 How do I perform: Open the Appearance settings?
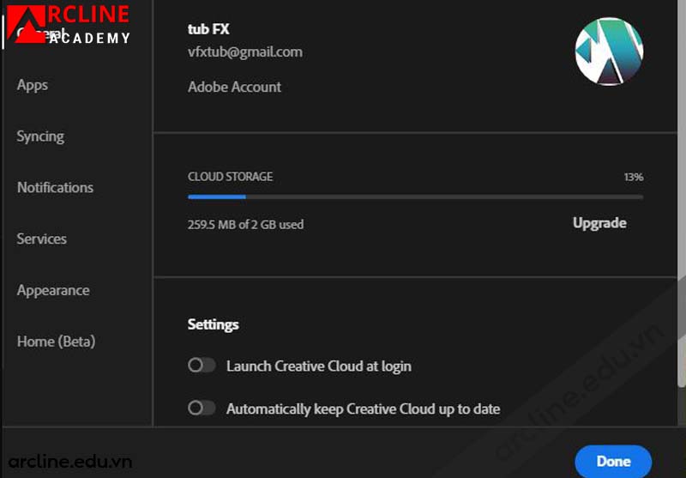[53, 290]
